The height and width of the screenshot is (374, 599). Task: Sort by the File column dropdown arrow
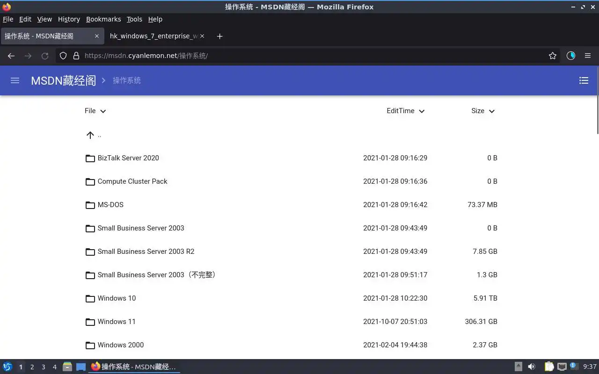(103, 111)
